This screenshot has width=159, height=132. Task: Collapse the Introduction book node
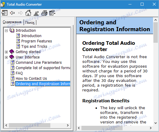point(6,31)
